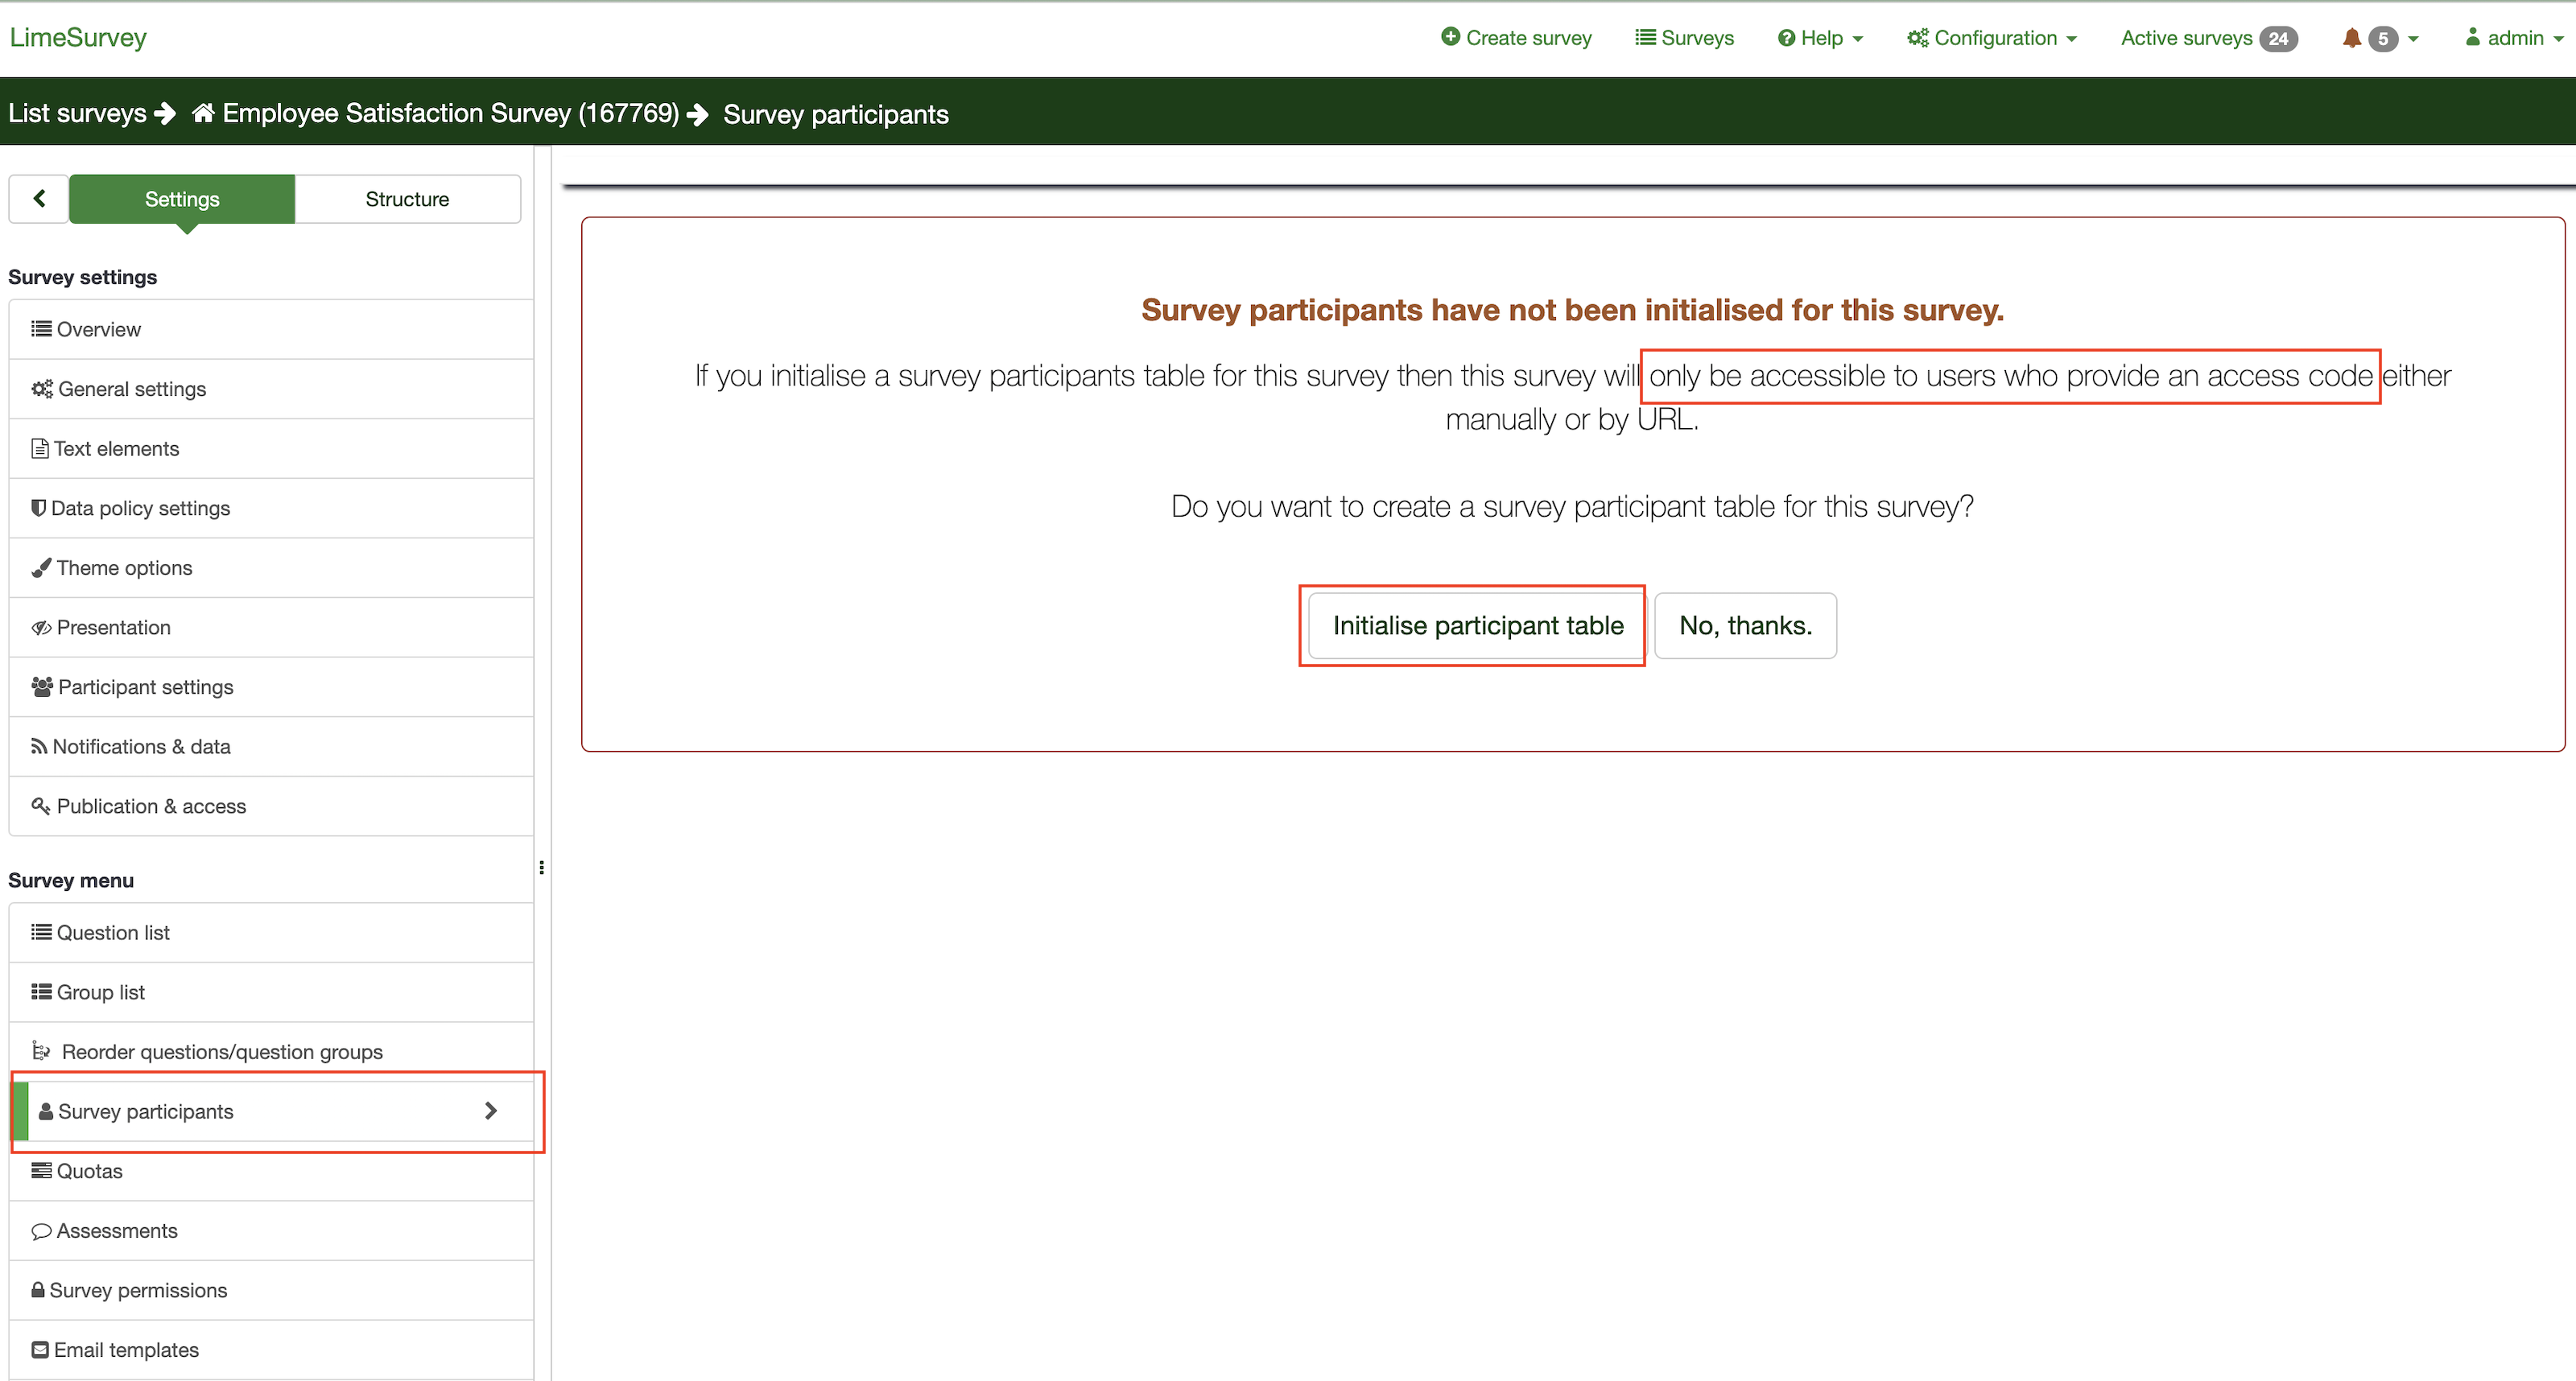Click the Assessments comment icon
Image resolution: width=2576 pixels, height=1381 pixels.
[41, 1231]
